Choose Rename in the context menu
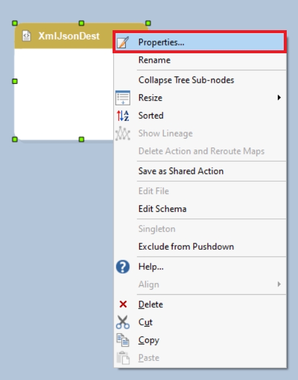This screenshot has width=298, height=380. 154,60
